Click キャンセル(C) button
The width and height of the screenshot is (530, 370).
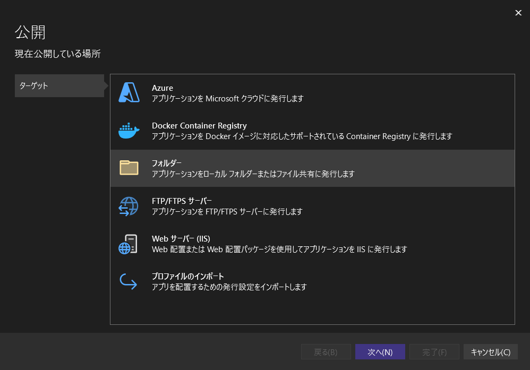(x=491, y=352)
